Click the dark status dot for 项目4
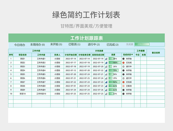Screen dimensions: 173x131 124,70
